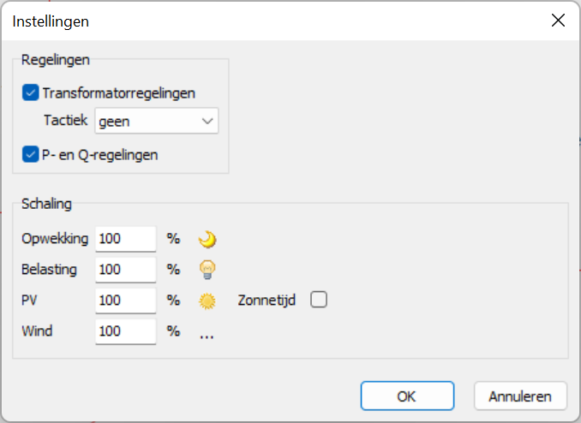Click the Wind percentage input box
The height and width of the screenshot is (423, 581).
pyautogui.click(x=125, y=331)
